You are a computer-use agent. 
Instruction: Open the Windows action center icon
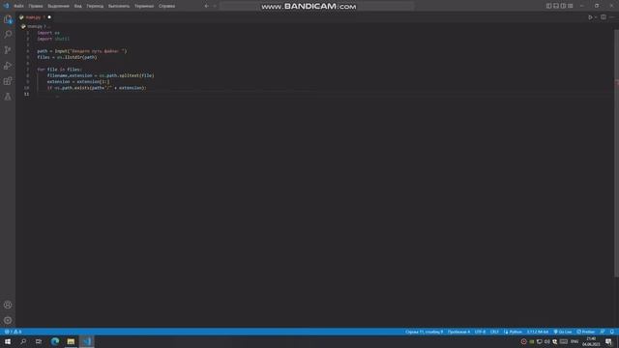point(608,341)
